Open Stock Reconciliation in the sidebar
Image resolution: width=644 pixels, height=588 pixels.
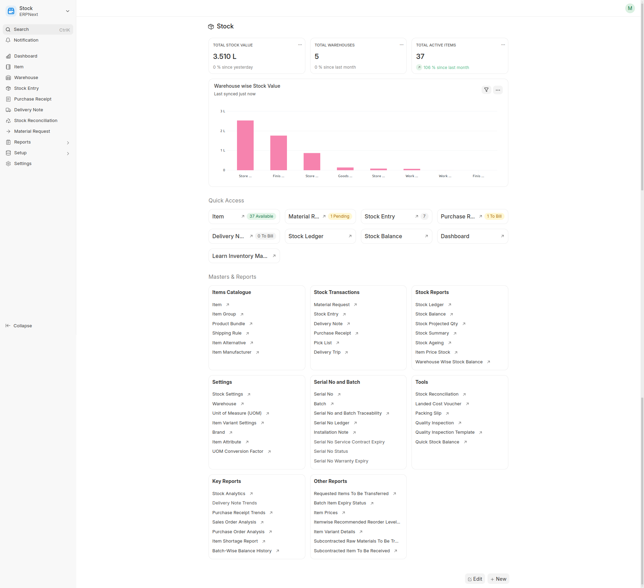[36, 121]
